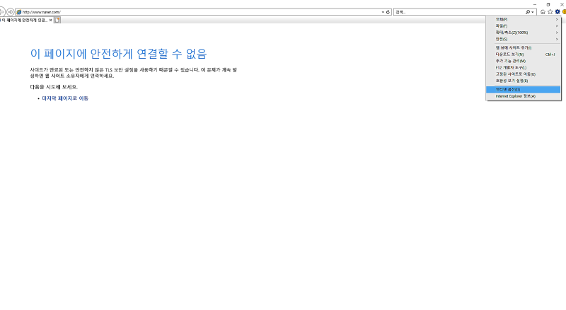
Task: Click the 이 페이지에 안전하게 연결할 수 없음 heading
Action: [x=118, y=54]
